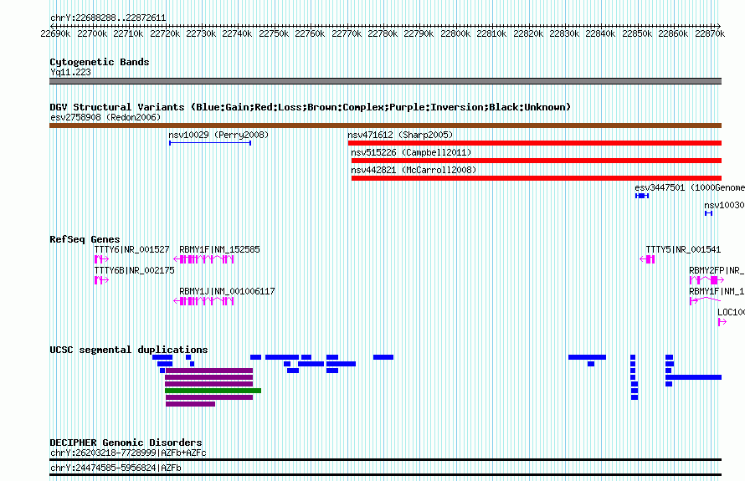Screen dimensions: 745x481
Task: Select the brown esv2758908 complex variant bar
Action: tap(385, 125)
